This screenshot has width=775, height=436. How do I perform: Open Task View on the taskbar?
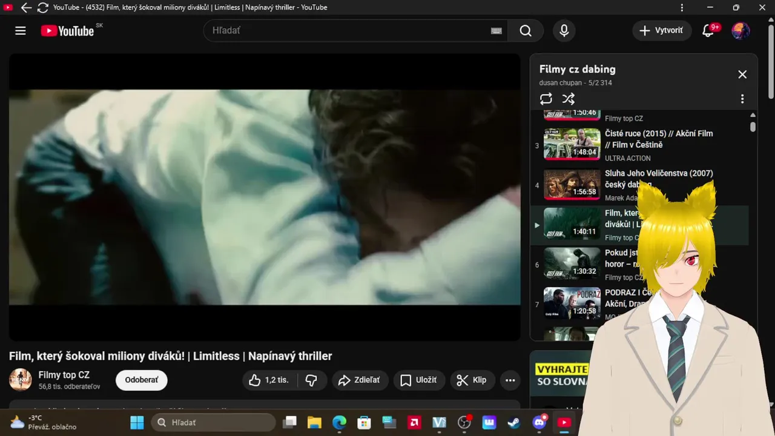coord(291,422)
